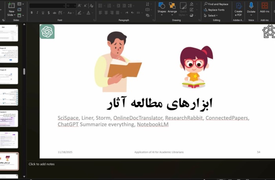Open the Arrange menu
Viewport: 275px width, 180px height.
coord(172,9)
